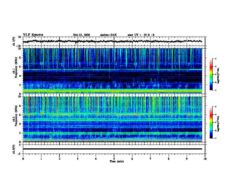Click the "-3" label on ch.2 color bar

point(215,107)
